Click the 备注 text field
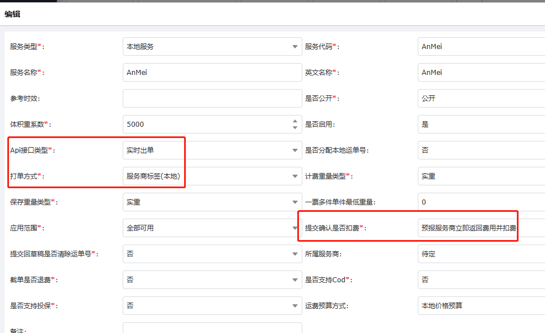The image size is (545, 333). point(212,328)
